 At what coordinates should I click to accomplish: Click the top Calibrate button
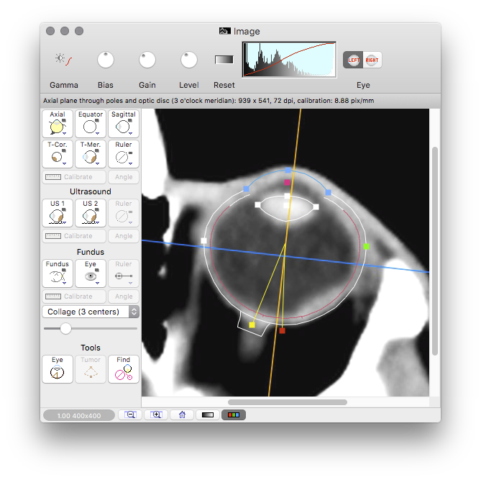pyautogui.click(x=74, y=177)
